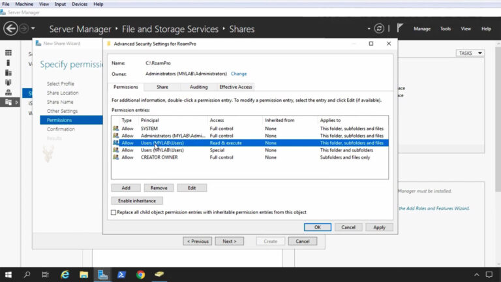This screenshot has height=282, width=501.
Task: Select the Dashboard icon in left sidebar
Action: pos(8,53)
